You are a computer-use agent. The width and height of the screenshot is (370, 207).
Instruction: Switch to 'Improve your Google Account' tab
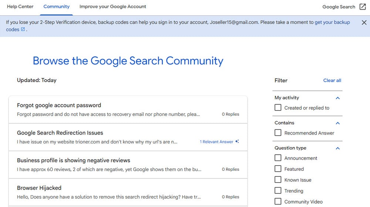[x=112, y=7]
